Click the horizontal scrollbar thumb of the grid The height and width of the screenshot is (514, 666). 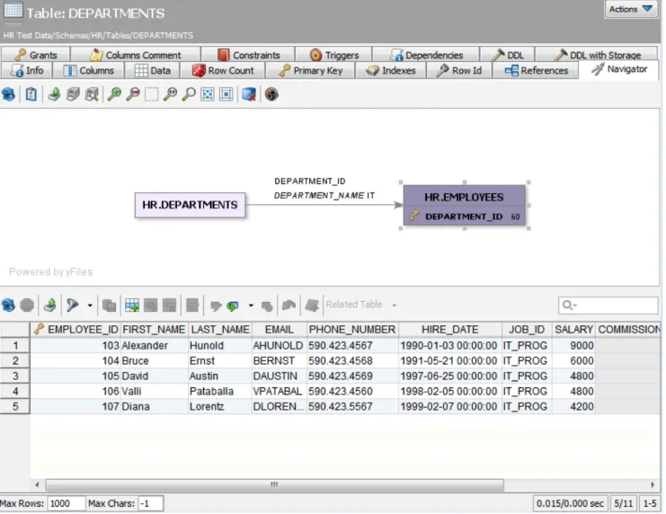coord(275,484)
